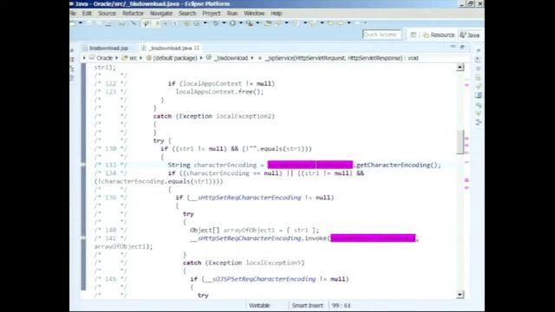Open the Refactor menu
555x312 pixels.
(133, 13)
